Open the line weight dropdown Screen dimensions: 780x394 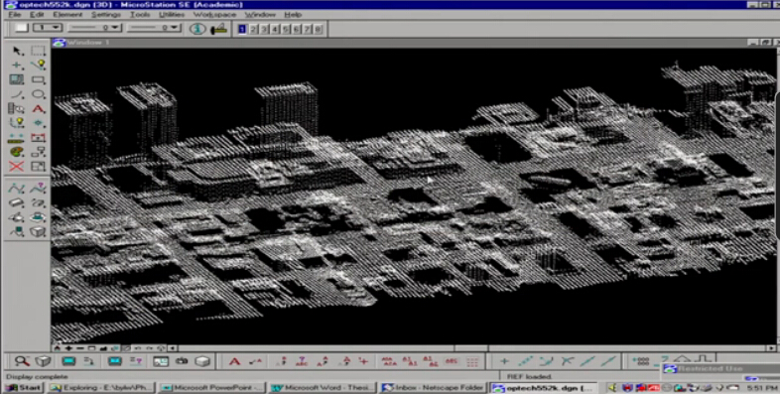click(154, 28)
